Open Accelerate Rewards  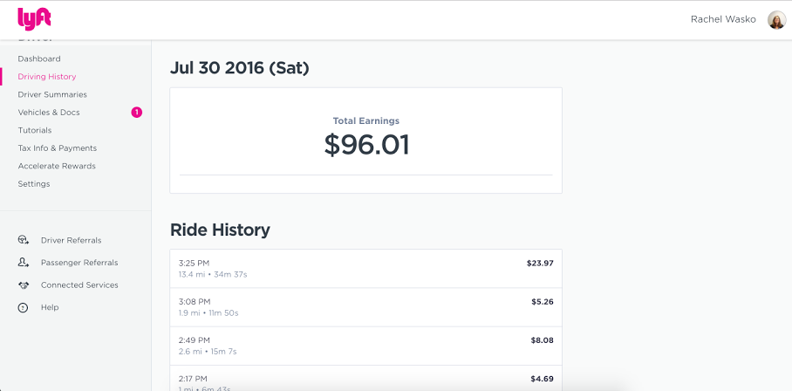click(x=57, y=166)
